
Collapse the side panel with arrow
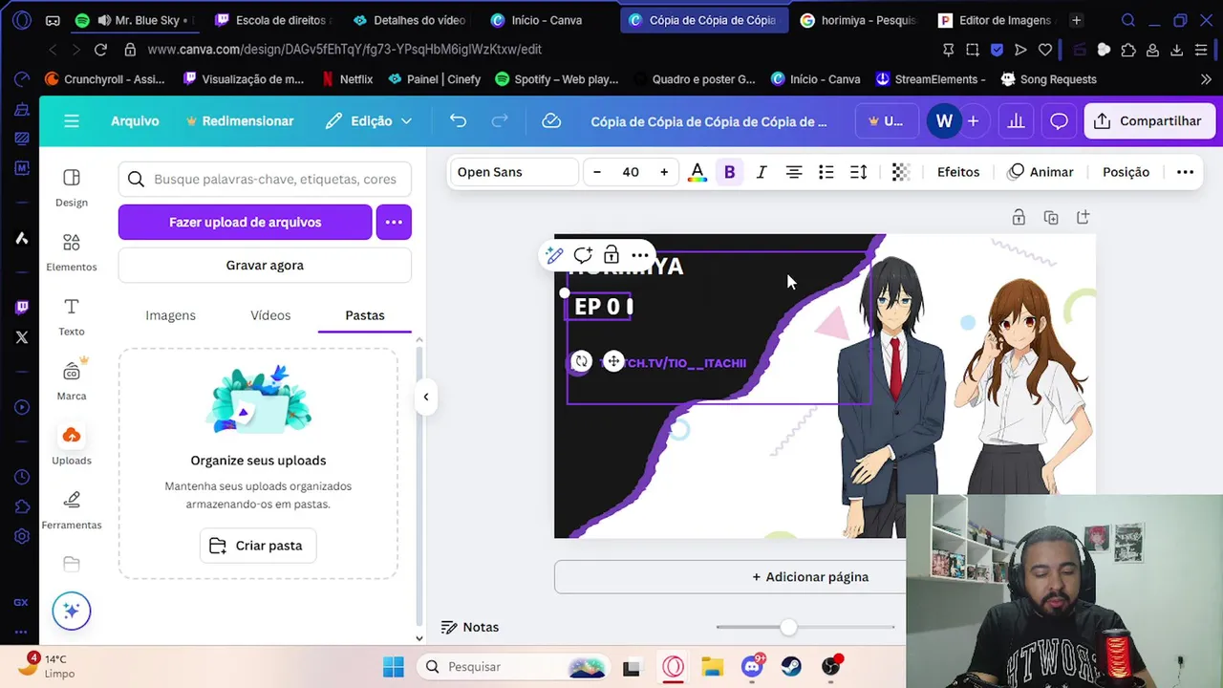426,397
